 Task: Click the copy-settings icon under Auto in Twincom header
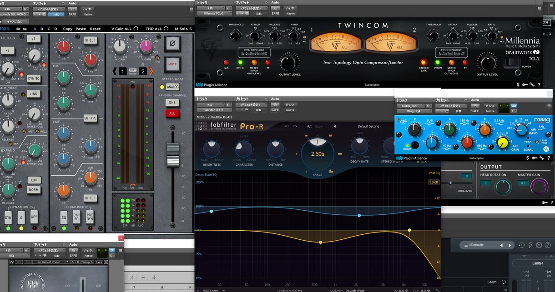click(275, 8)
